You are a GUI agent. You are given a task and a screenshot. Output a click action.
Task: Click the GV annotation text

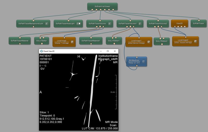pyautogui.click(x=42, y=69)
